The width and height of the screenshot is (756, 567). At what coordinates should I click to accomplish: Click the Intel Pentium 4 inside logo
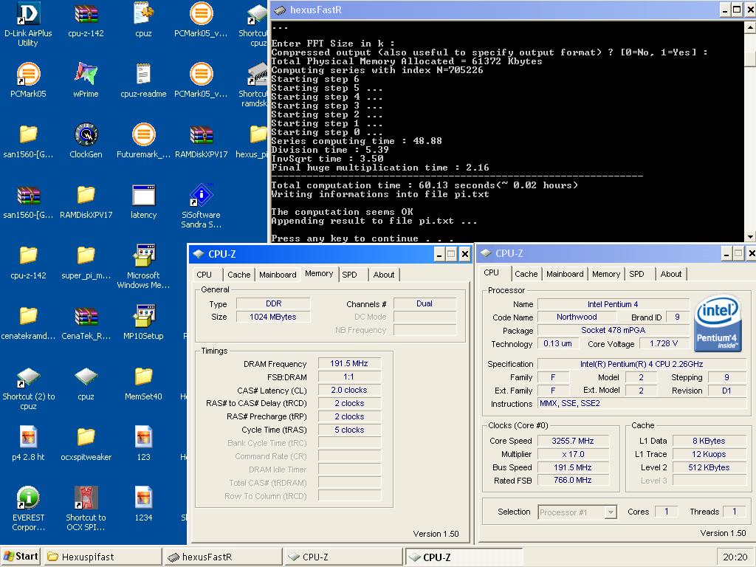tap(718, 323)
